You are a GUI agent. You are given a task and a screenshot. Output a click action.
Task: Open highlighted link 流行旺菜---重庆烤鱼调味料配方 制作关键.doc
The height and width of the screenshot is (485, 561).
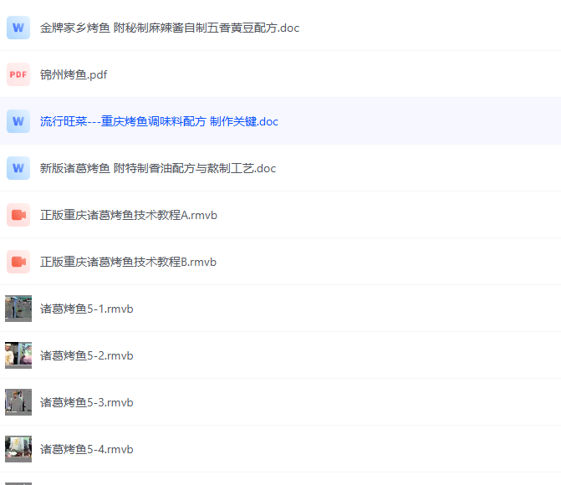[x=159, y=121]
